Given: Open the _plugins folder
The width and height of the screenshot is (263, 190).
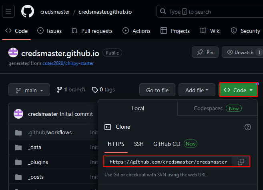Looking at the screenshot, I should 38,162.
